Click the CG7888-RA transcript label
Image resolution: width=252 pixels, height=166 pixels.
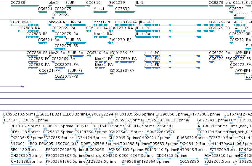click(29, 28)
